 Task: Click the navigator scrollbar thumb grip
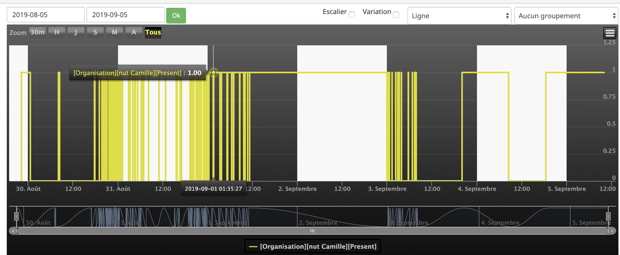(x=312, y=231)
